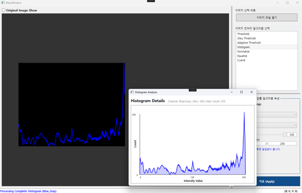Screen dimensions: 302x193
Task: Minimize the MainWindow
Action: pos(277,3)
